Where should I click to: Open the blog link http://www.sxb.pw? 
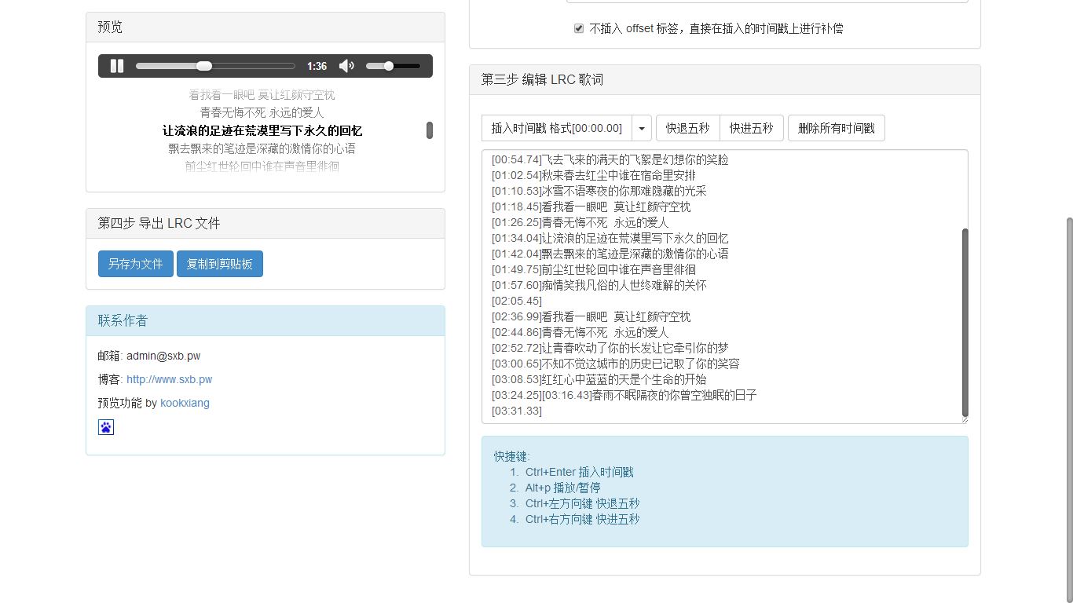(169, 379)
